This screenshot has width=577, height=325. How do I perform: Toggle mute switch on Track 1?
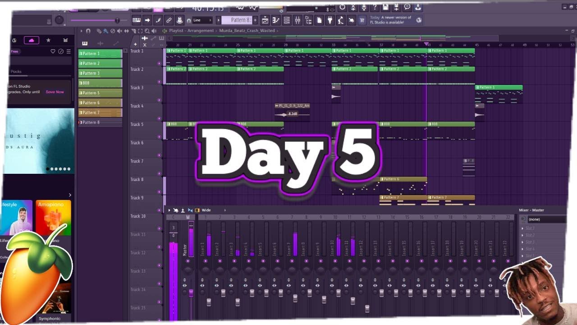point(159,63)
